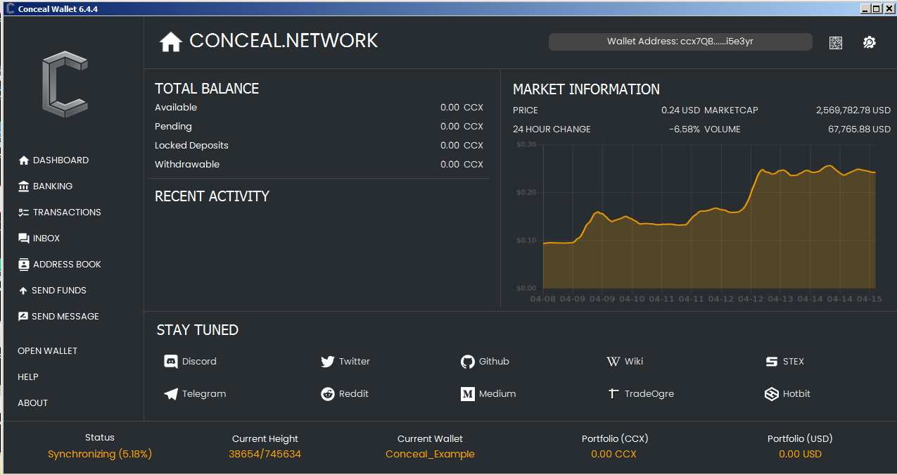The height and width of the screenshot is (475, 897).
Task: Go to the Banking section
Action: pyautogui.click(x=52, y=186)
